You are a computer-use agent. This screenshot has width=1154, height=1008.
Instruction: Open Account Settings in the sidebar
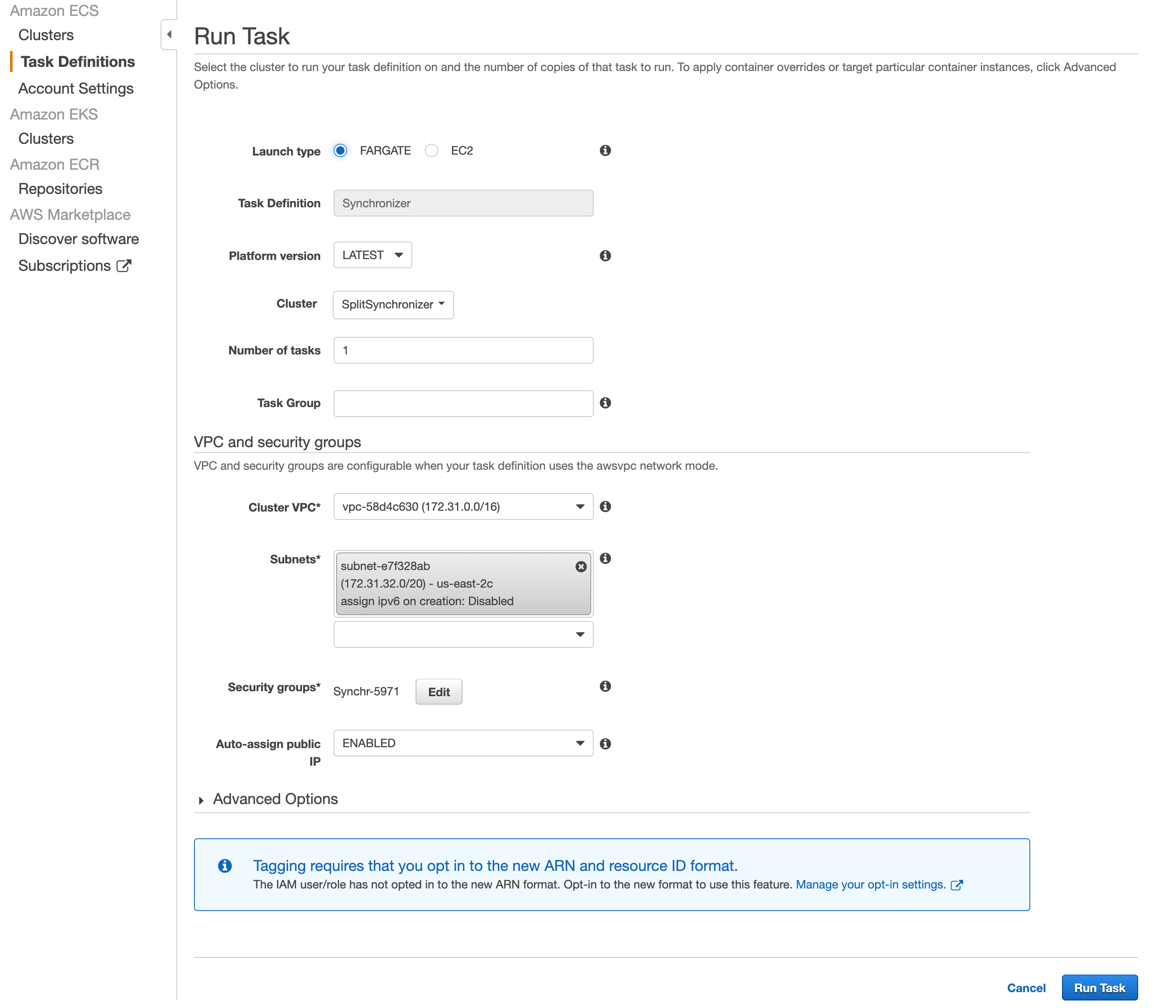75,88
